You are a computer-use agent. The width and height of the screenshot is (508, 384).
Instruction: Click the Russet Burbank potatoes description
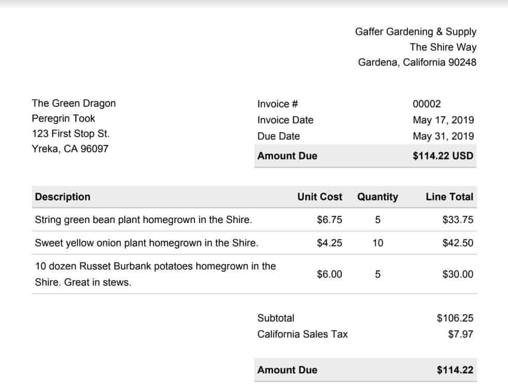[156, 274]
